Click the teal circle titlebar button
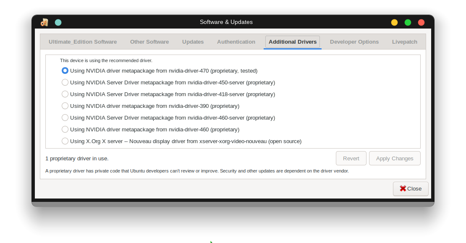The width and height of the screenshot is (466, 243). pyautogui.click(x=58, y=22)
